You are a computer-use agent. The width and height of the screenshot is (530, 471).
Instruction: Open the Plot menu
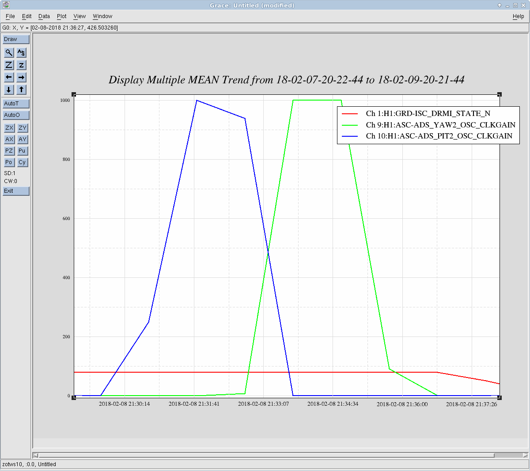point(61,16)
